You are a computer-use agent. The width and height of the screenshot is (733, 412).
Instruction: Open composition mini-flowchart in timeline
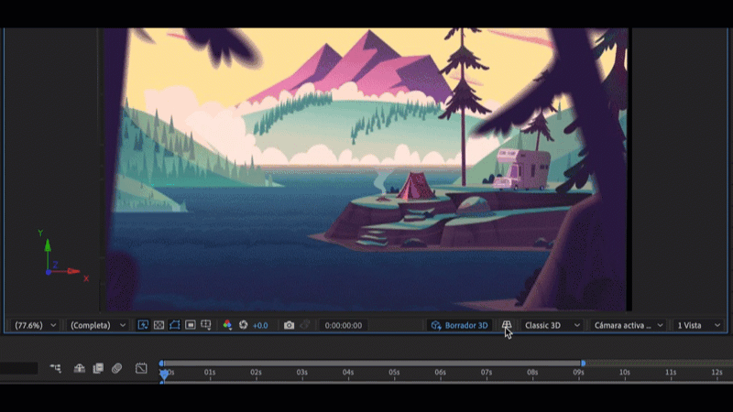(x=56, y=368)
